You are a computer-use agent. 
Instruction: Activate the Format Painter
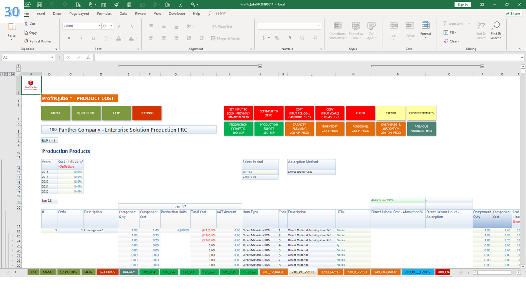point(37,41)
